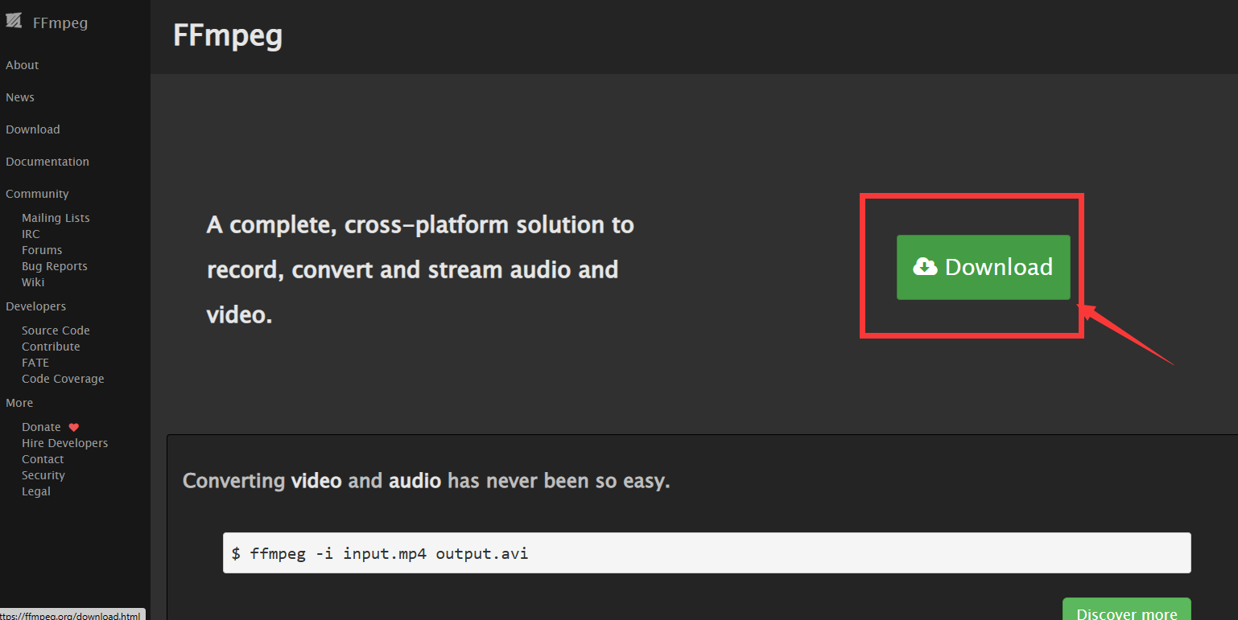
Task: Visit the IRC link
Action: 31,234
